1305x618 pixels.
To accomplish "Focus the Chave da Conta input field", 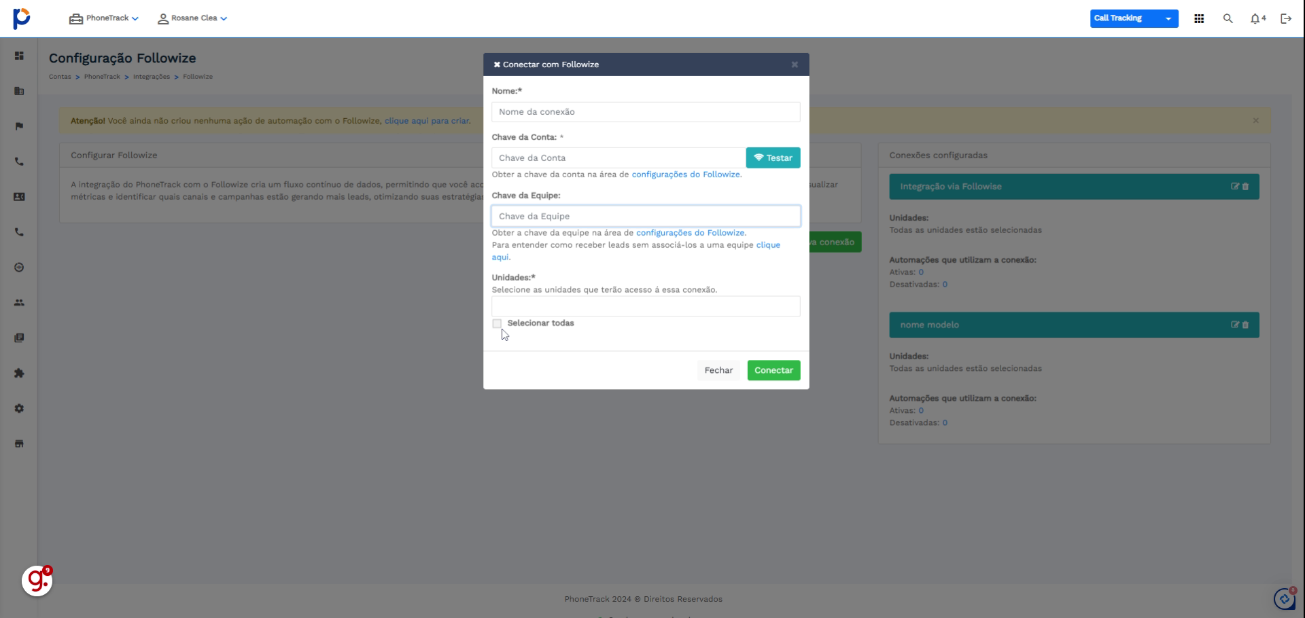I will click(x=619, y=158).
